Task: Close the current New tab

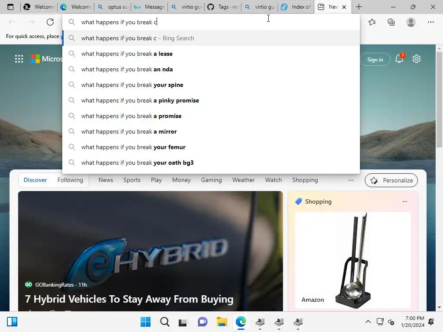Action: (344, 7)
